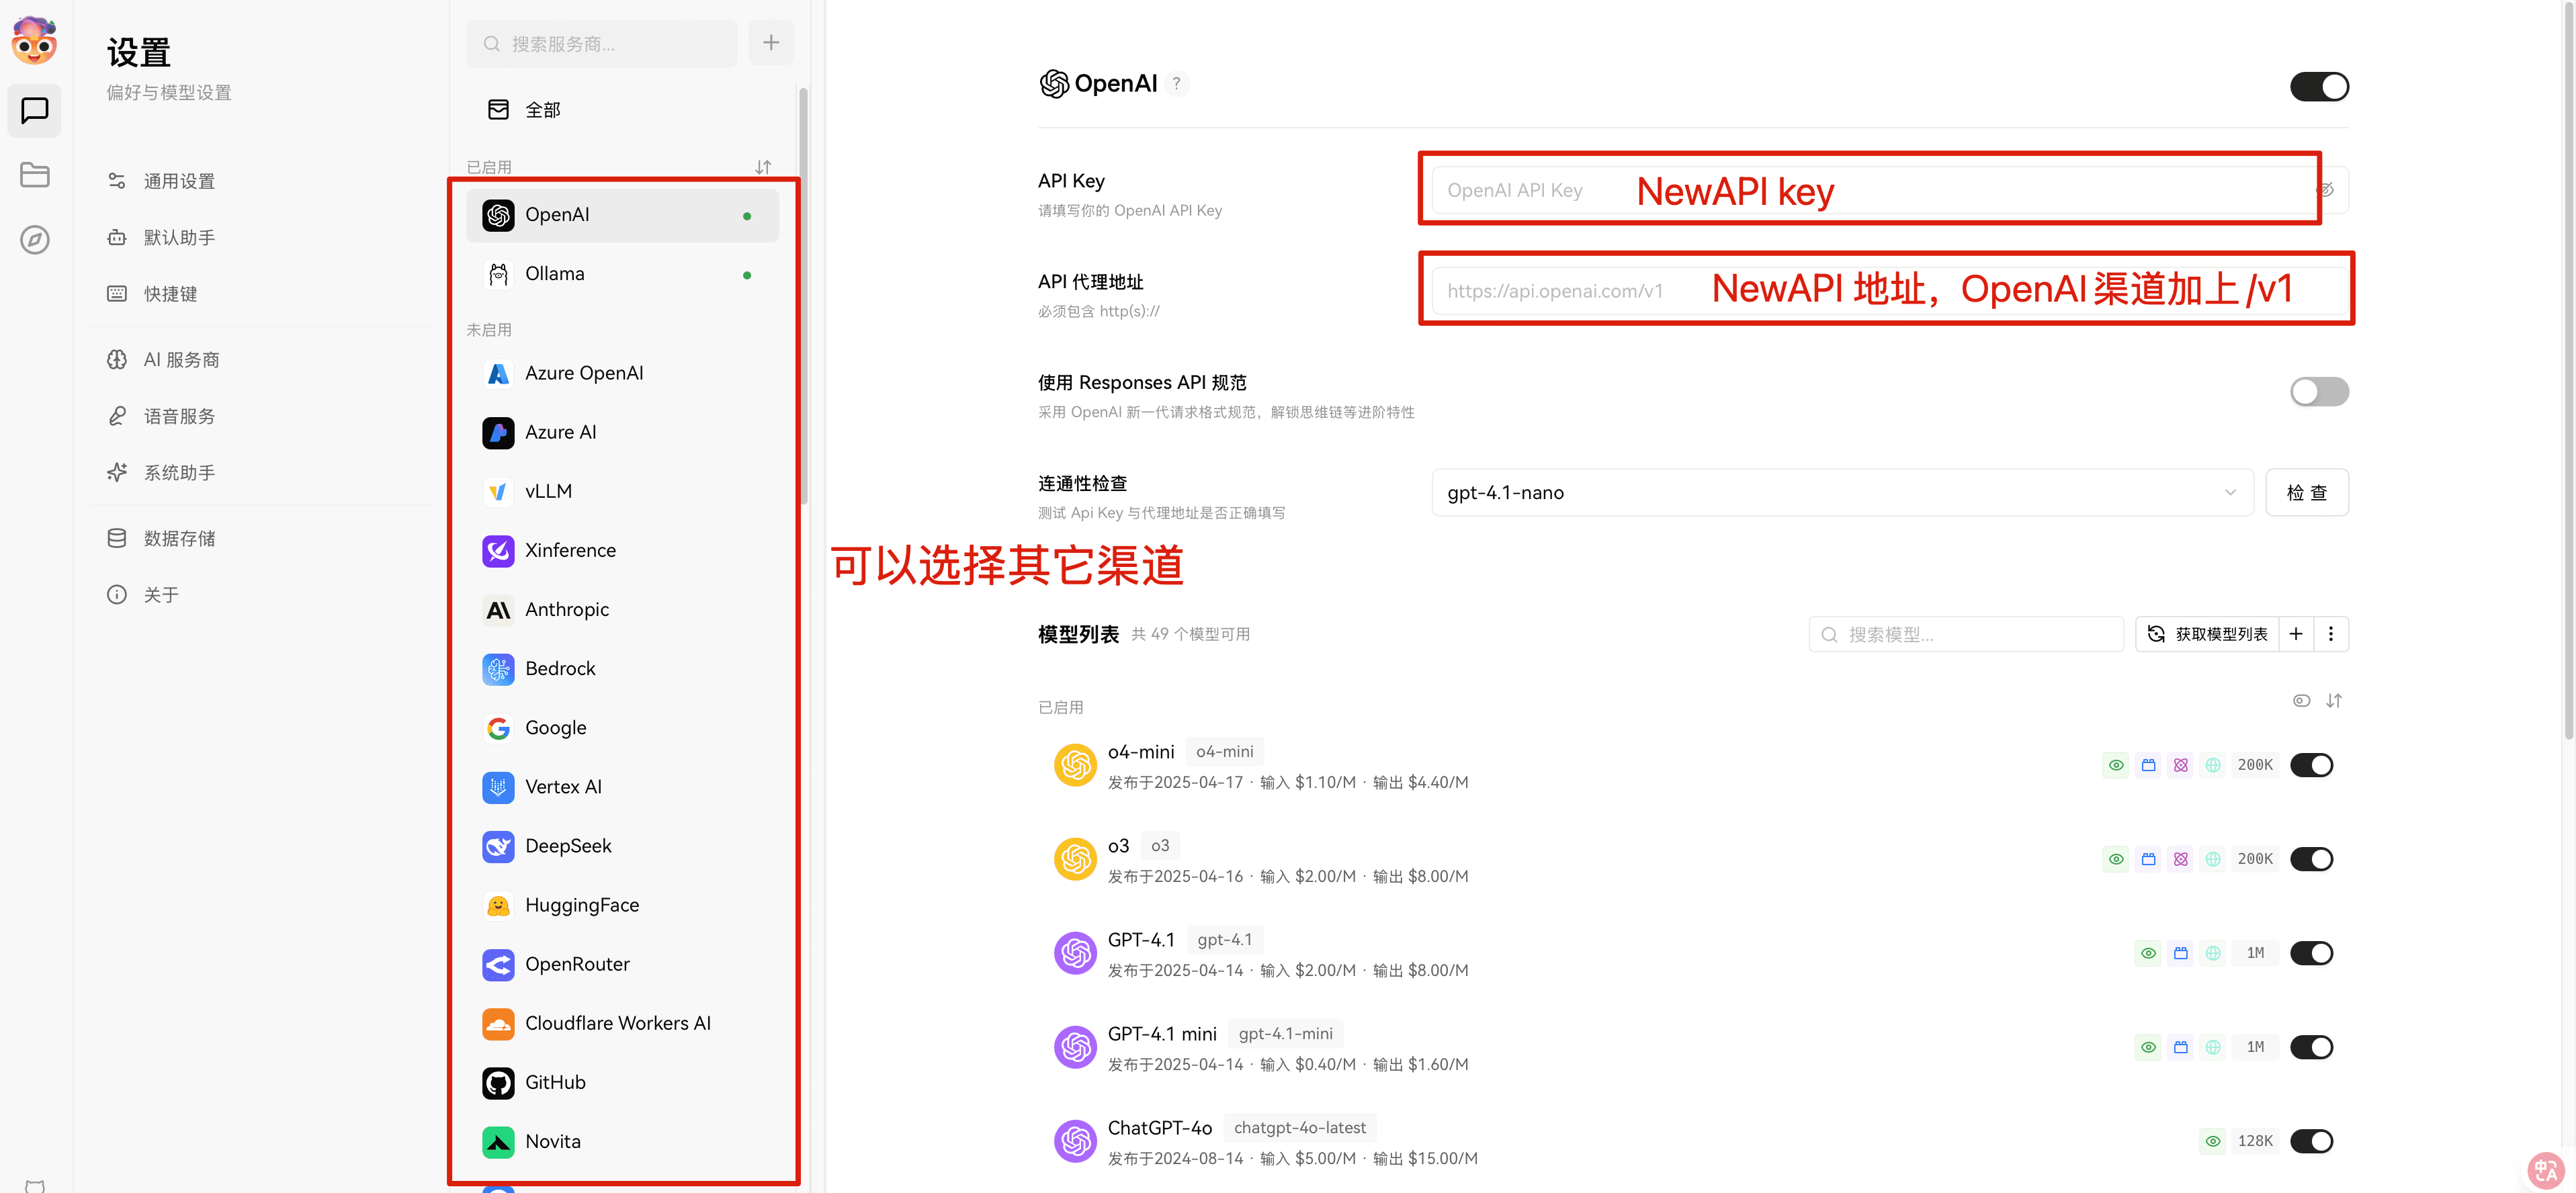The width and height of the screenshot is (2576, 1193).
Task: Open the folder icon in the left sidebar
Action: tap(34, 175)
